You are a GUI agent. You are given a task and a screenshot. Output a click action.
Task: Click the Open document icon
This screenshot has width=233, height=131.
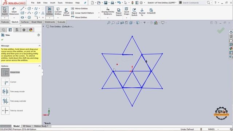[x=99, y=3]
